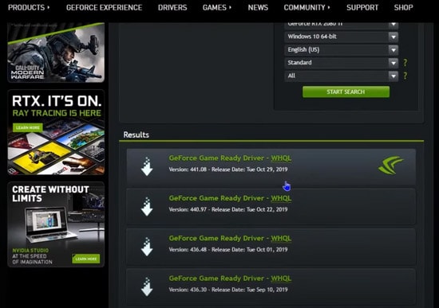This screenshot has width=439, height=308.
Task: Open the Create Without Limits laptop banner
Action: point(56,224)
